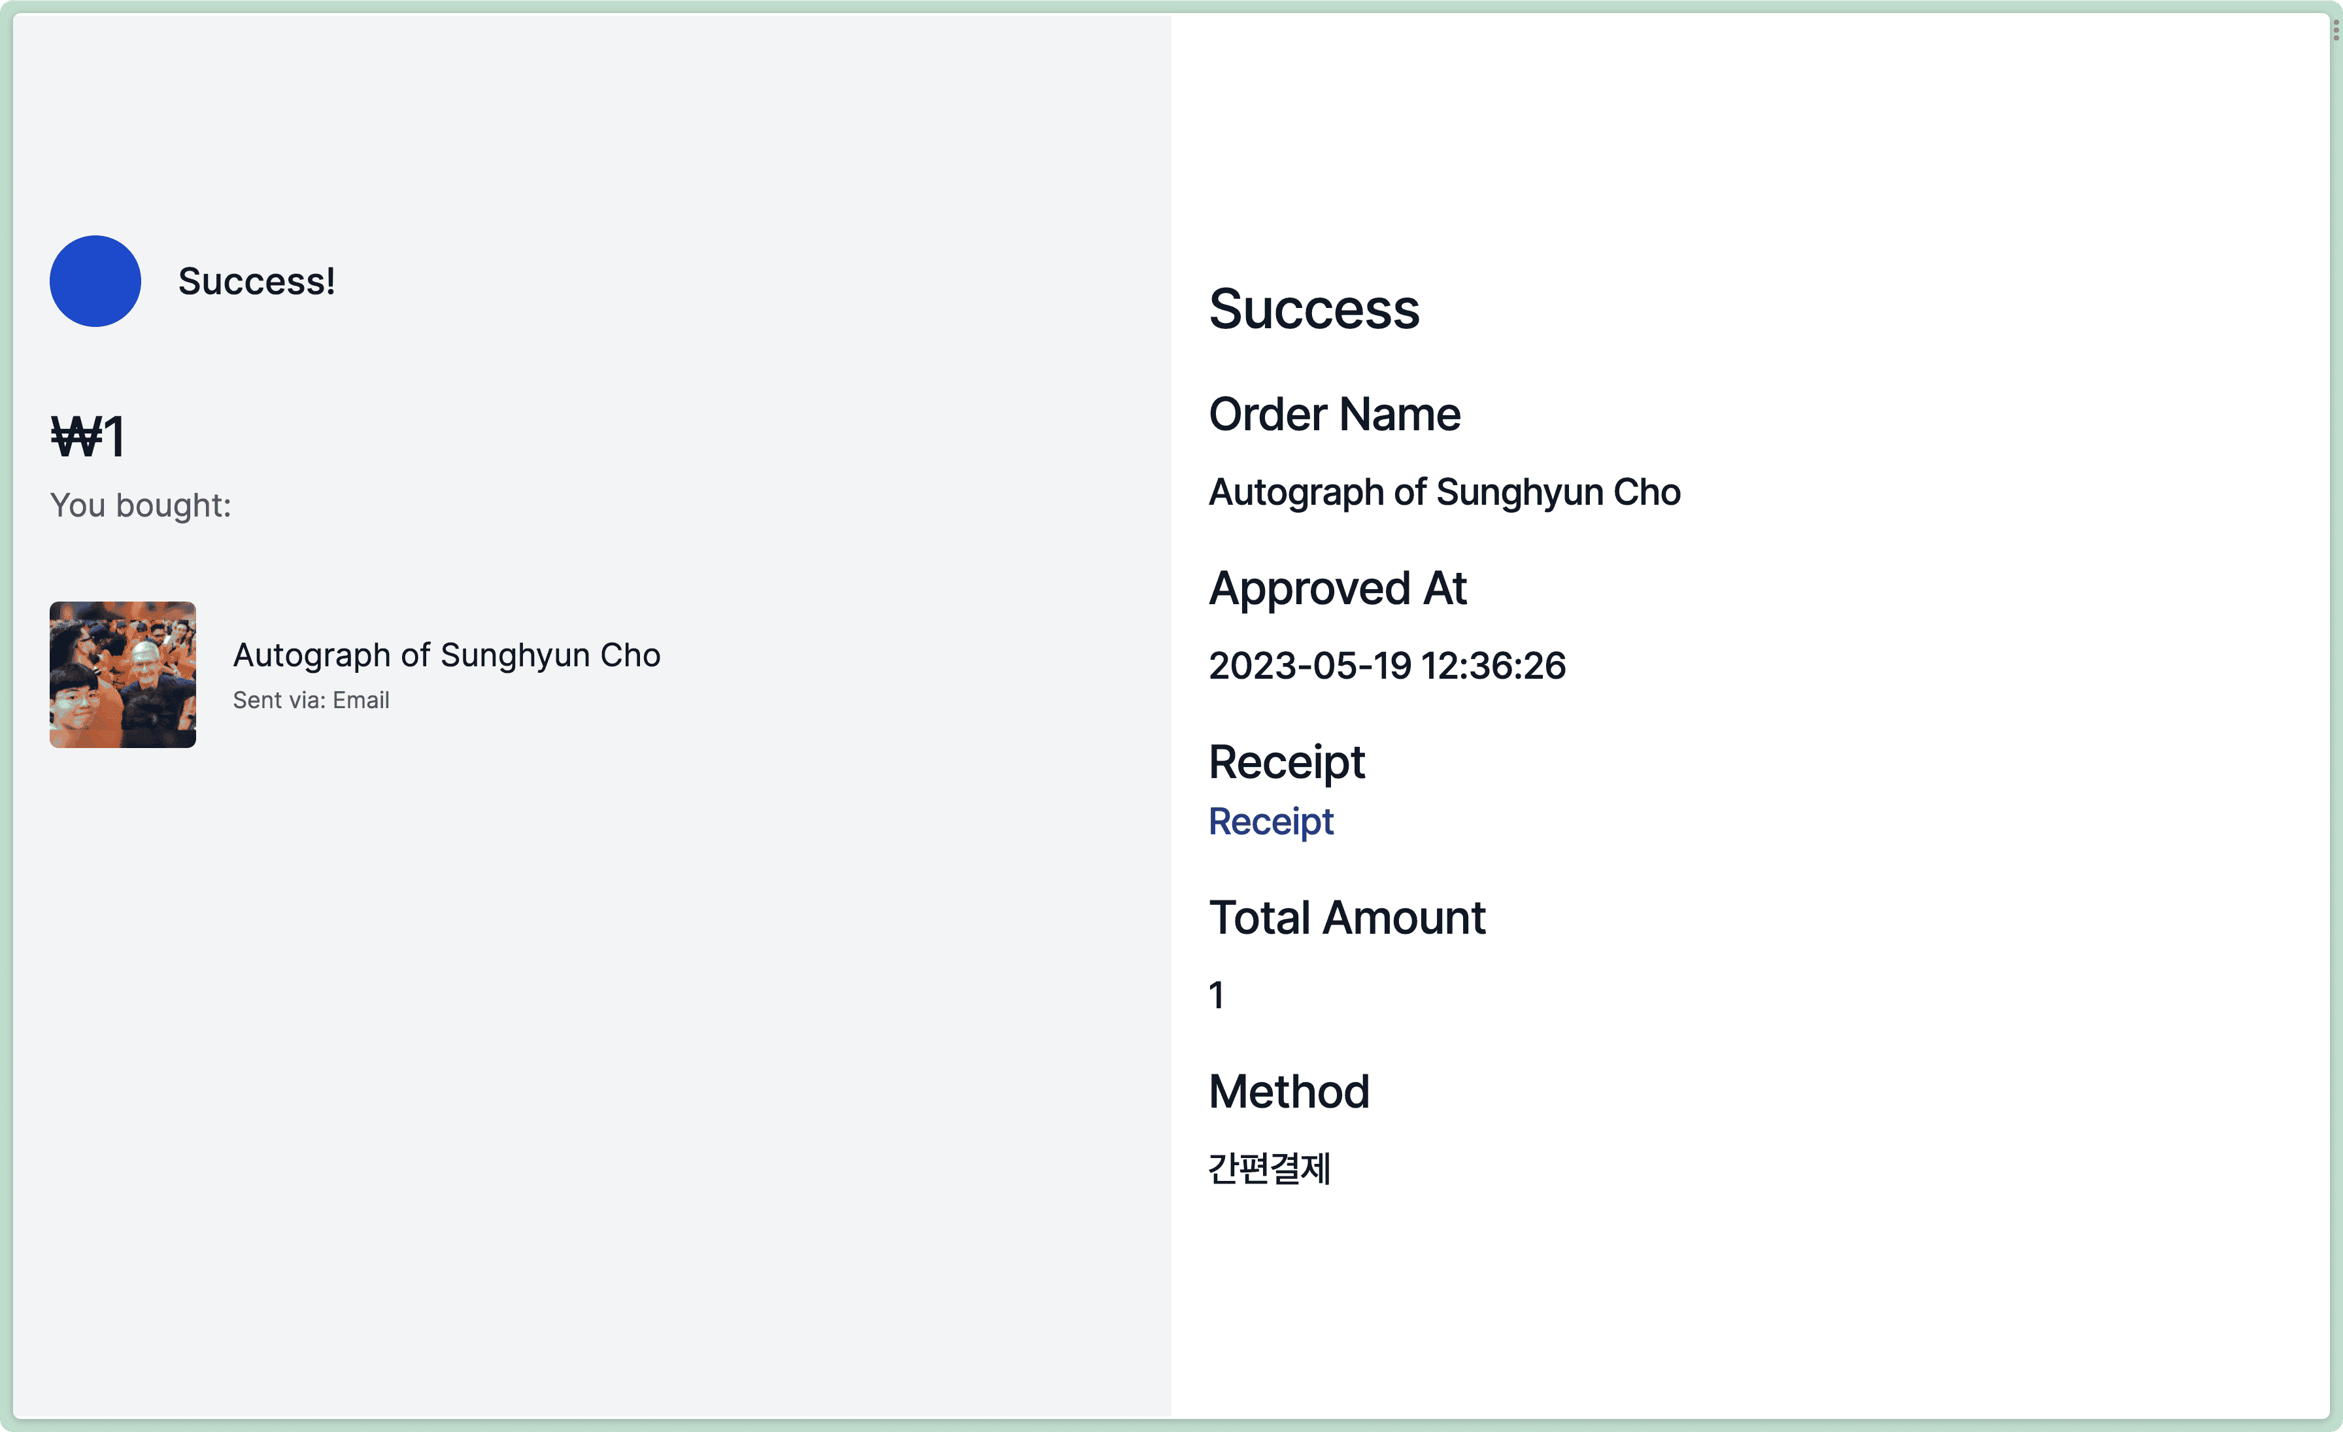Click the 'Approved At' heading

(x=1337, y=588)
